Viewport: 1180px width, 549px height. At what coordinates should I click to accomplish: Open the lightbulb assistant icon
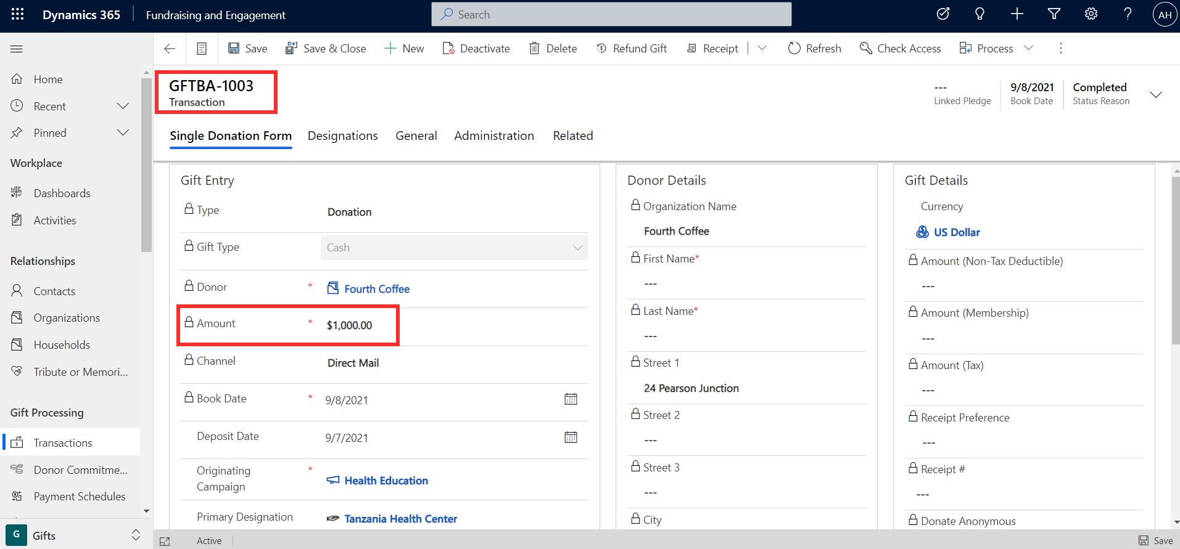pyautogui.click(x=980, y=14)
